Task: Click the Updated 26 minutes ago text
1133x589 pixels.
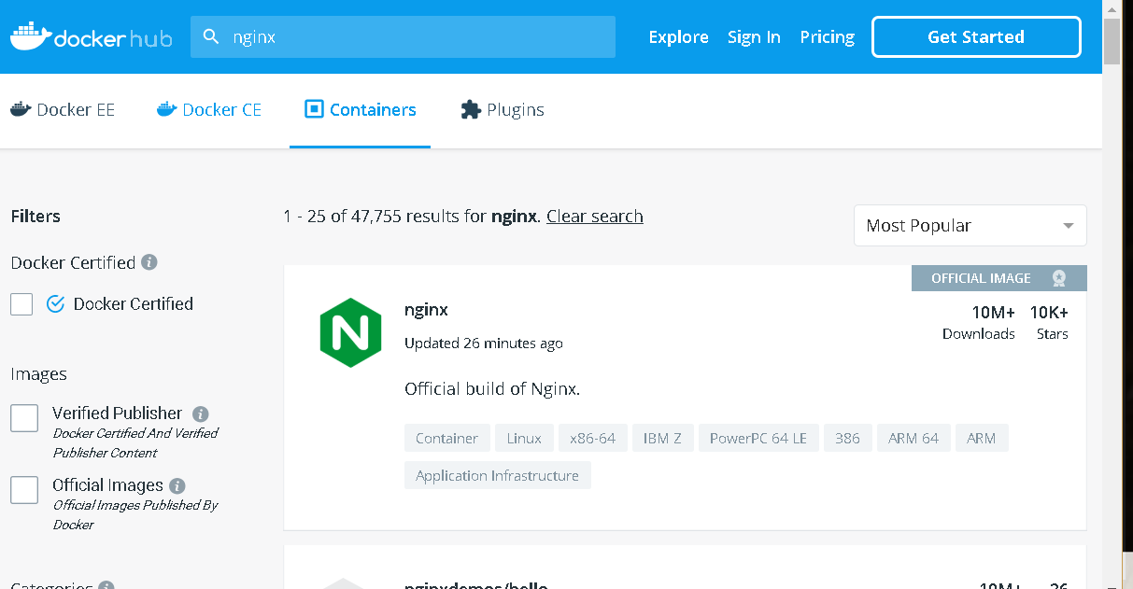Action: [484, 344]
